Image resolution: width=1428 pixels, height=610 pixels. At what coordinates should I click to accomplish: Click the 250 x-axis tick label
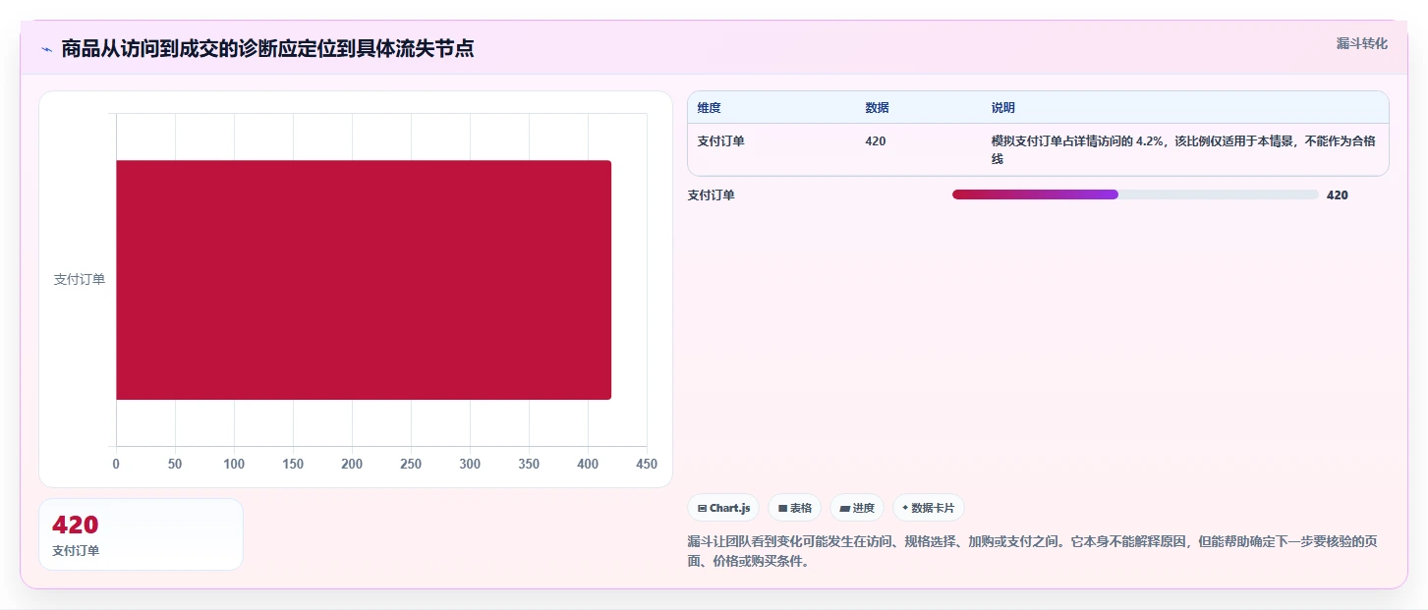[x=411, y=464]
